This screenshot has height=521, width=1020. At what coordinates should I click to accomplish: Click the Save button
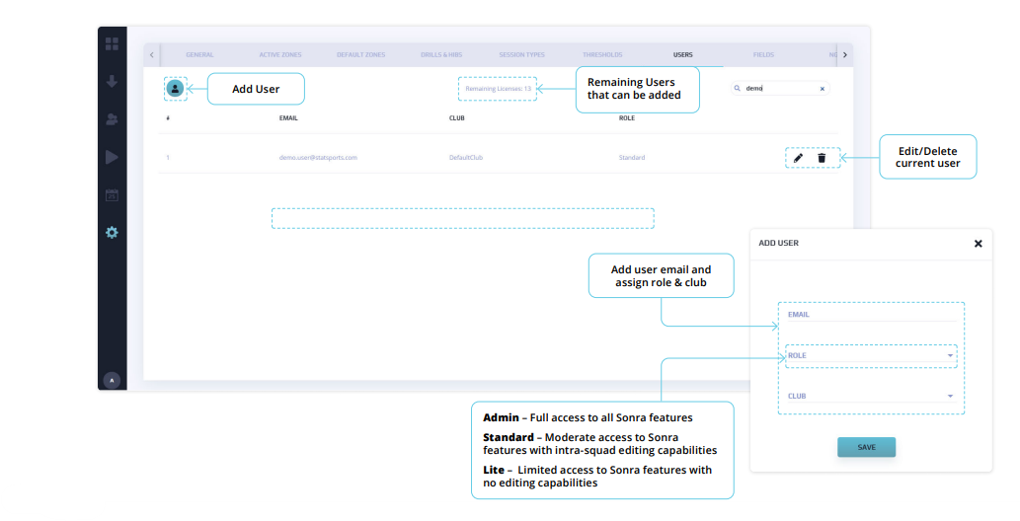coord(867,448)
